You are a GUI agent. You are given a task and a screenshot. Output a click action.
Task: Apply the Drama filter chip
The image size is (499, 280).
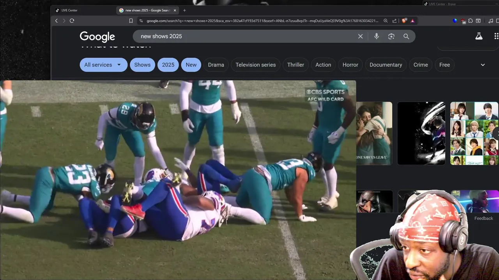(216, 65)
